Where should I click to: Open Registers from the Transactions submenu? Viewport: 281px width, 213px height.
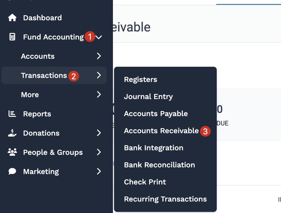point(140,80)
